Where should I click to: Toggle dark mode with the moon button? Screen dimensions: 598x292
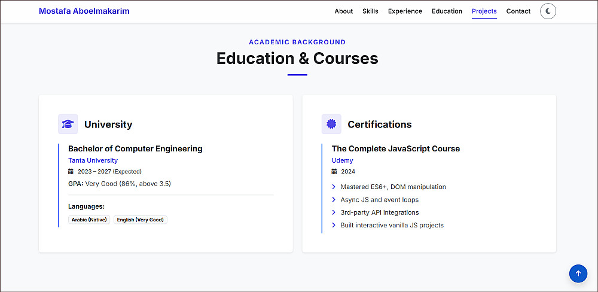point(548,11)
